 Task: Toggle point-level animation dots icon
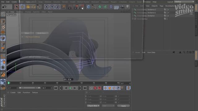[x=123, y=88]
